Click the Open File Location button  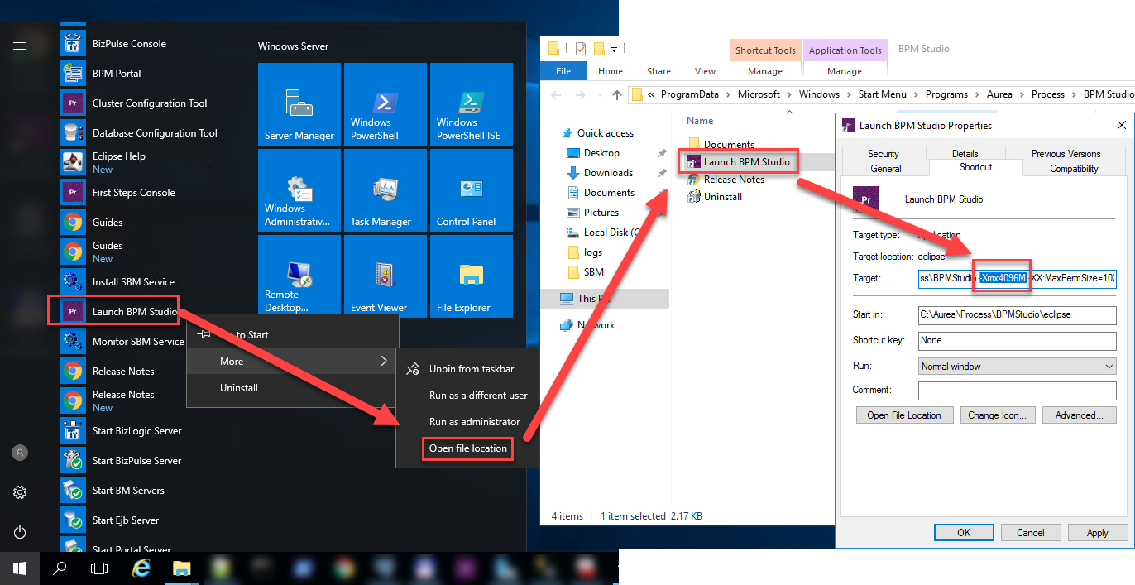click(x=904, y=415)
